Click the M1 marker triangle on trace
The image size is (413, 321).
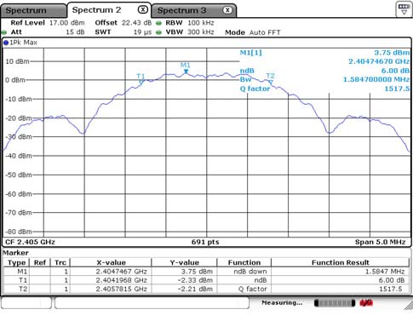click(186, 72)
